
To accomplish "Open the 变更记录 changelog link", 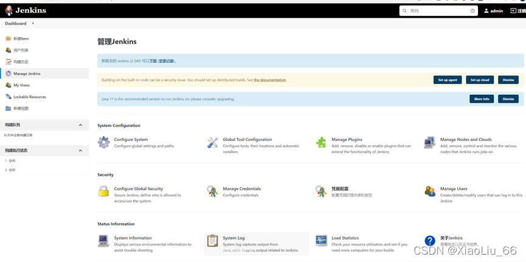I will 167,61.
